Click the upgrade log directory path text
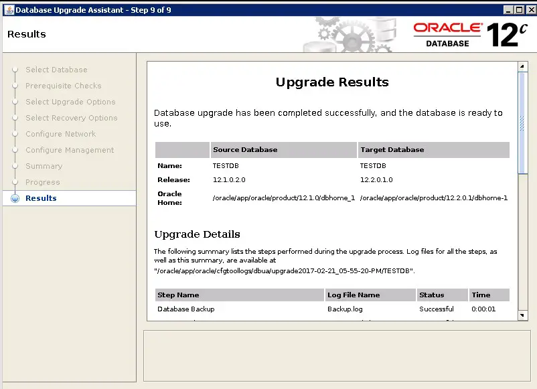The width and height of the screenshot is (537, 389). (x=285, y=271)
